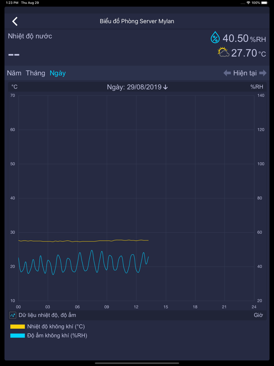The image size is (274, 366).
Task: Open date picker Ngày: 29/08/2019
Action: tap(137, 87)
